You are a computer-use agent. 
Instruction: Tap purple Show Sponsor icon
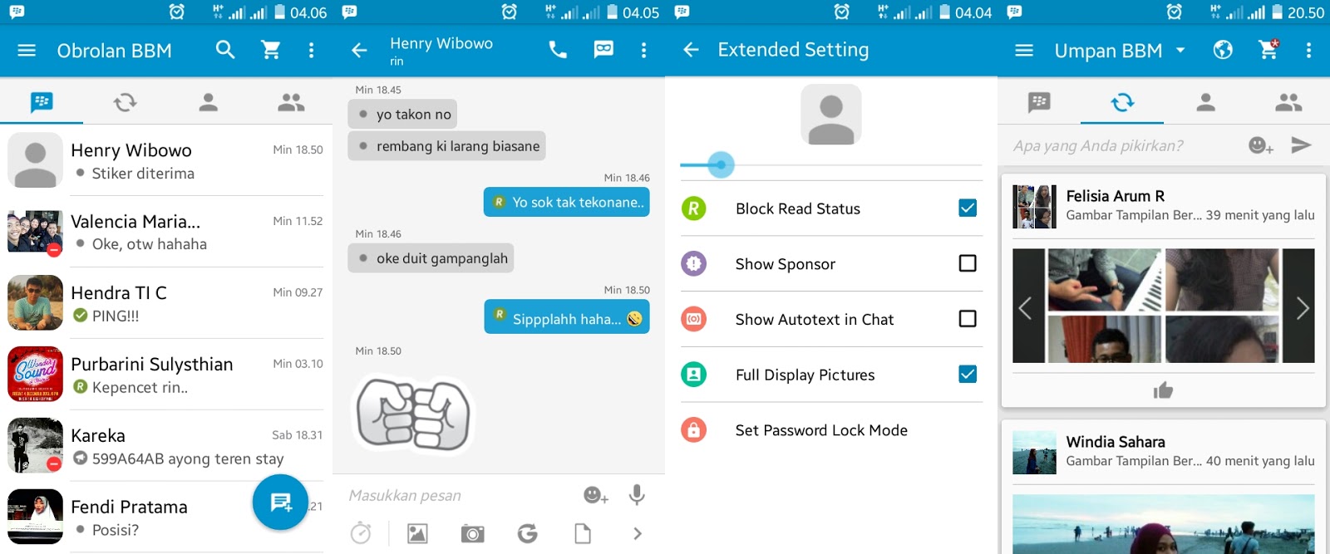click(693, 263)
